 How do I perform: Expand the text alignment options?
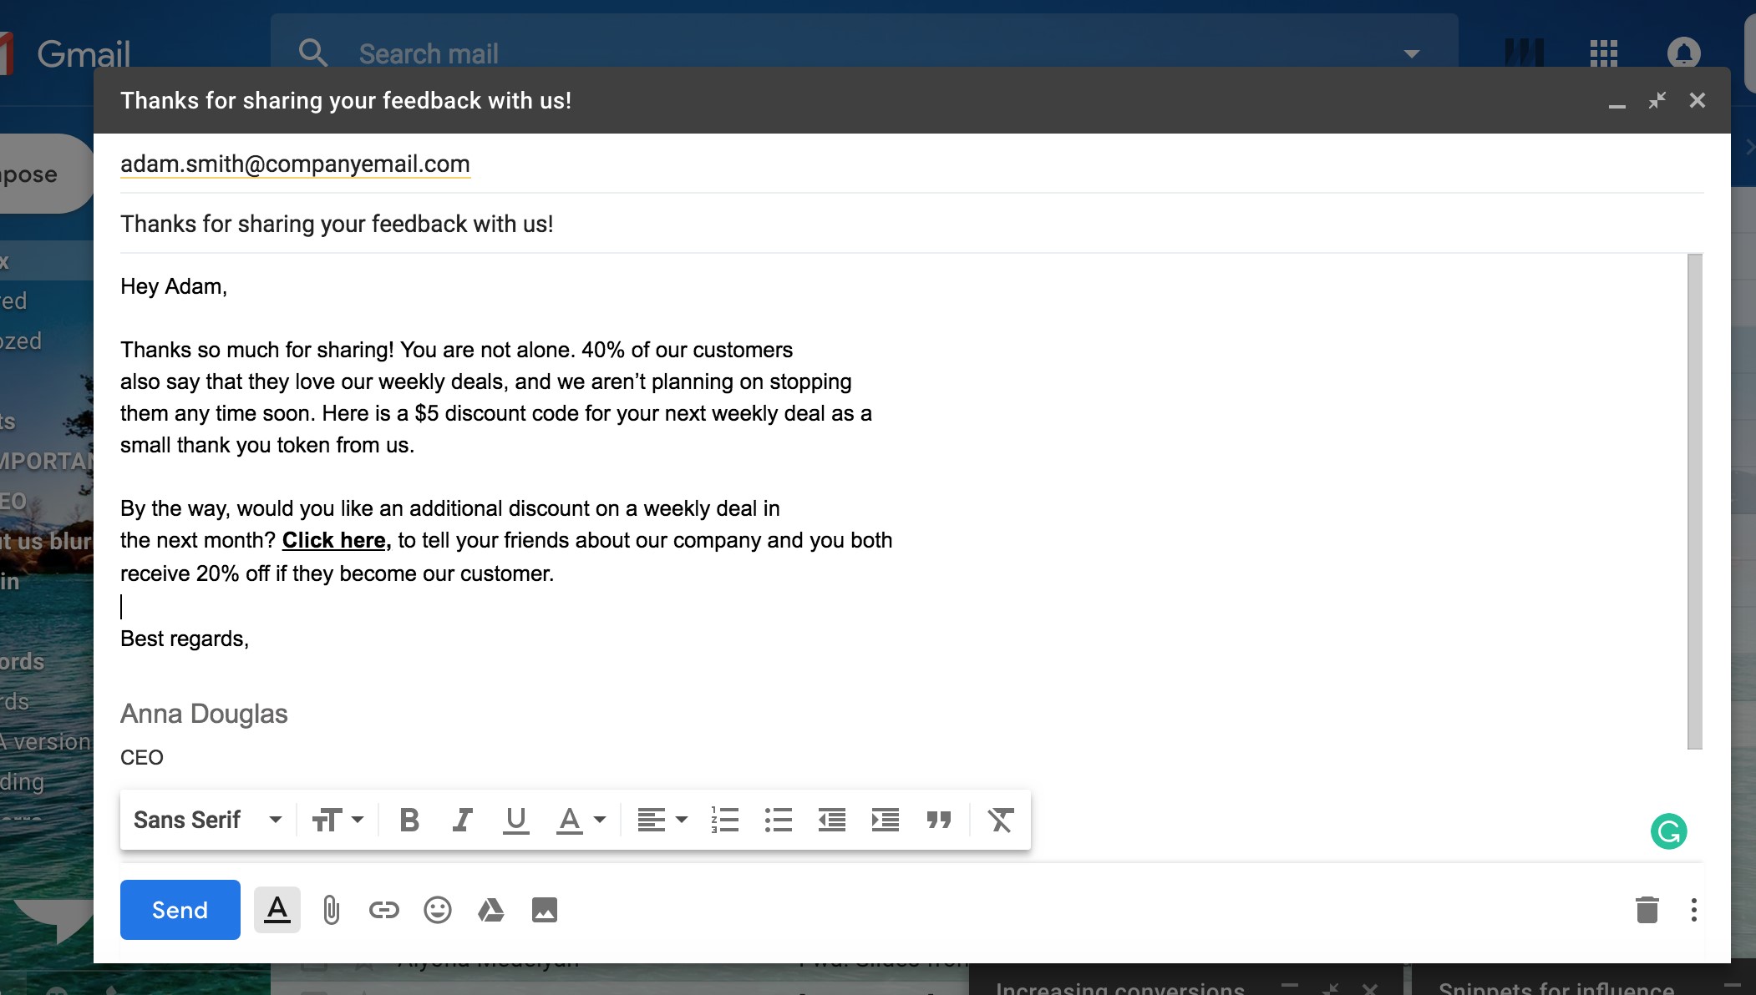[x=662, y=820]
